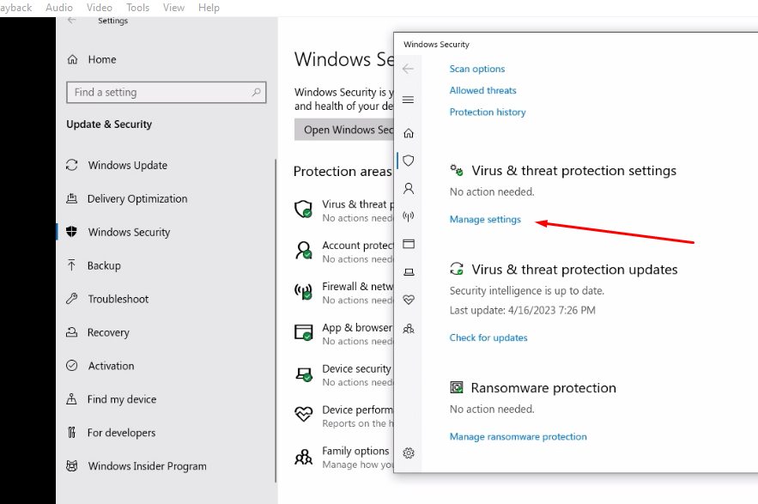Click the Protection history link
The width and height of the screenshot is (758, 504).
tap(488, 112)
